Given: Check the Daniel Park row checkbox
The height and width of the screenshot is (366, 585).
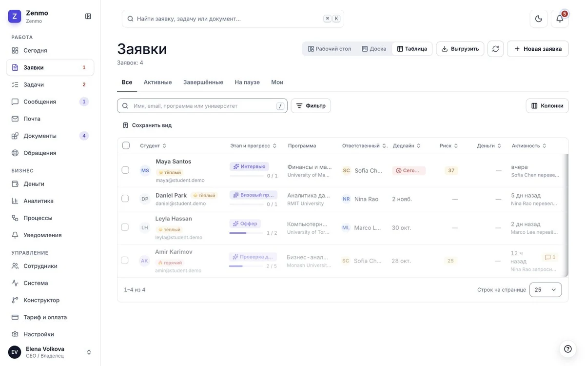Looking at the screenshot, I should coord(125,199).
